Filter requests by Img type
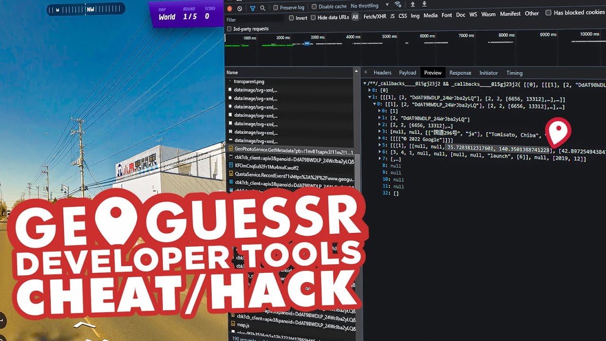 (415, 16)
